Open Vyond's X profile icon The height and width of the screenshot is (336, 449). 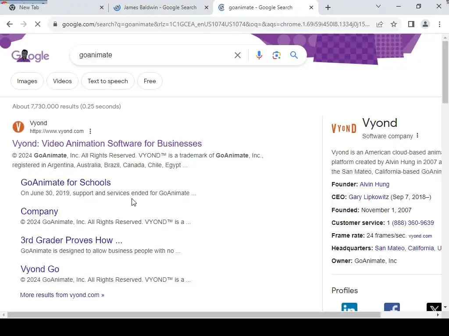coord(434,307)
